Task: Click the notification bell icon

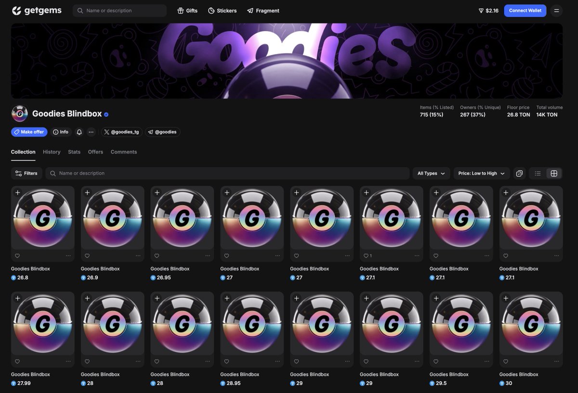Action: [79, 132]
